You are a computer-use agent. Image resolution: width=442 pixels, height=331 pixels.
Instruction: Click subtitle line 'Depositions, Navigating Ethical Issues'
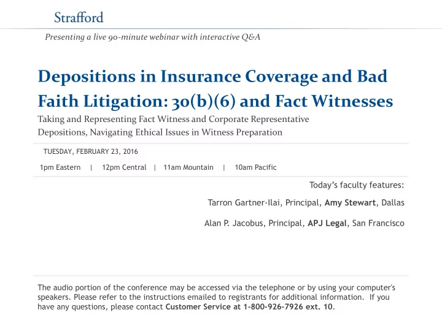(160, 132)
